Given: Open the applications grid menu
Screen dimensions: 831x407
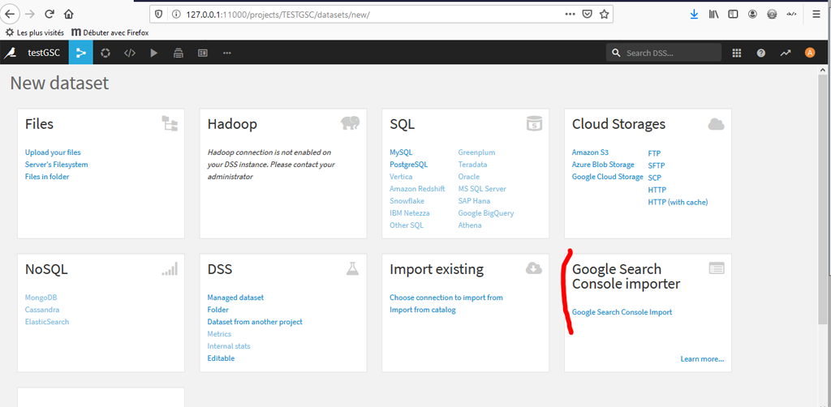Looking at the screenshot, I should 737,53.
